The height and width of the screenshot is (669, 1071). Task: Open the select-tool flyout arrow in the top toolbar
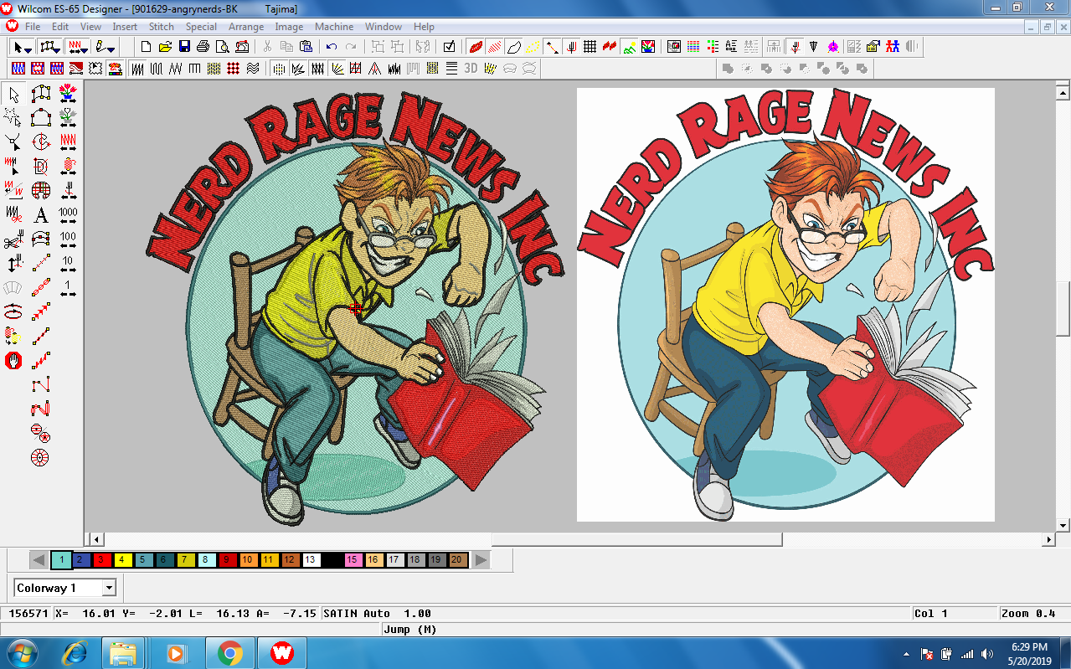(28, 49)
